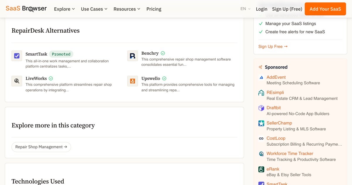Open the REsimpli sponsored link
This screenshot has height=185, width=352.
(275, 92)
